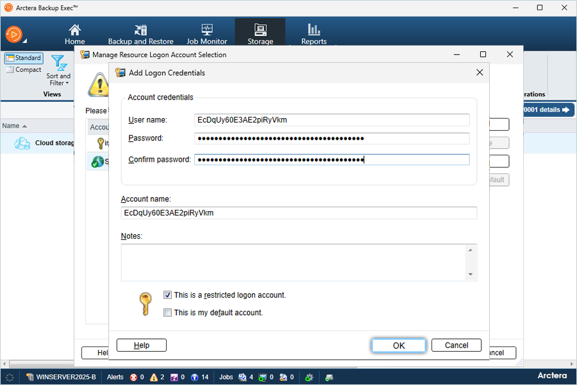Select the Storage tab

tap(260, 33)
